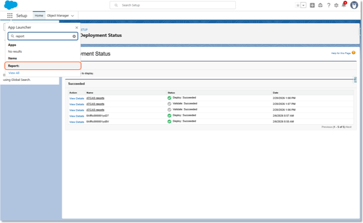Switch to the Home tab
This screenshot has width=363, height=223.
tap(39, 16)
